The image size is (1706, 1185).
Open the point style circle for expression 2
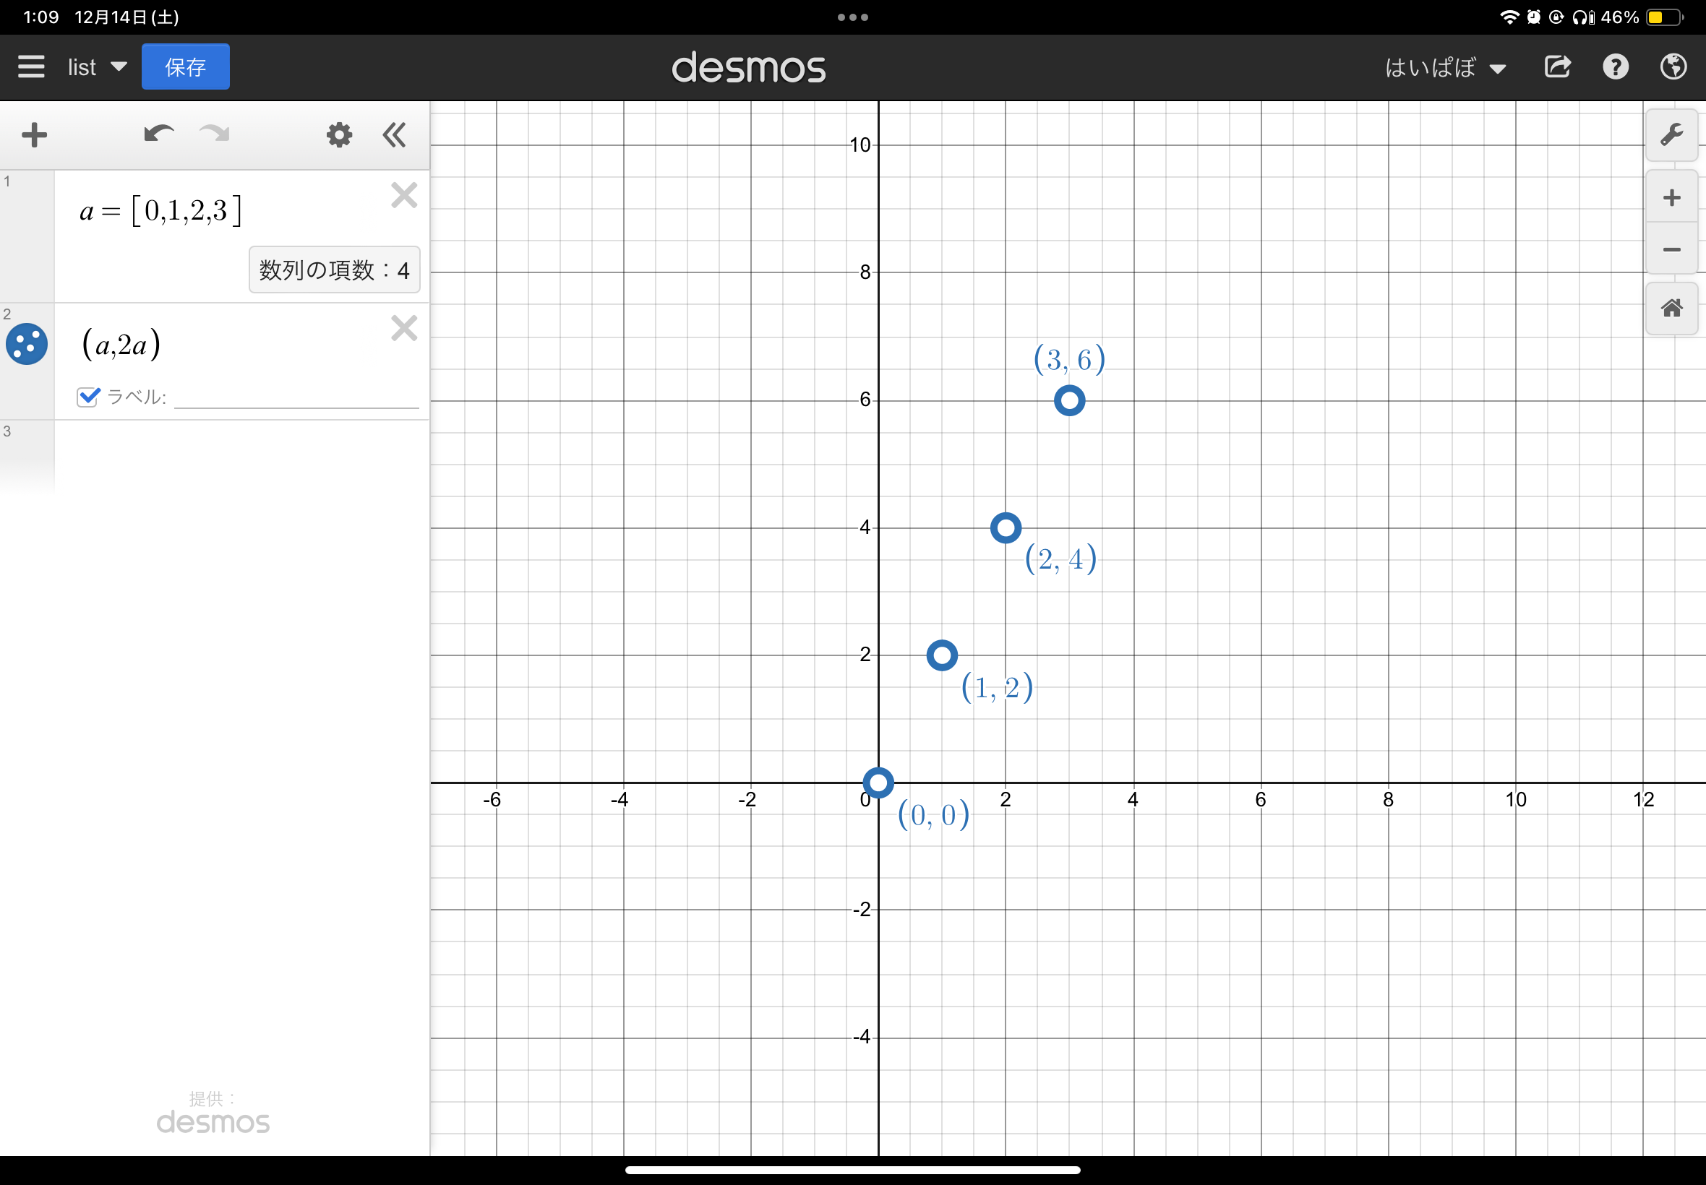tap(27, 344)
